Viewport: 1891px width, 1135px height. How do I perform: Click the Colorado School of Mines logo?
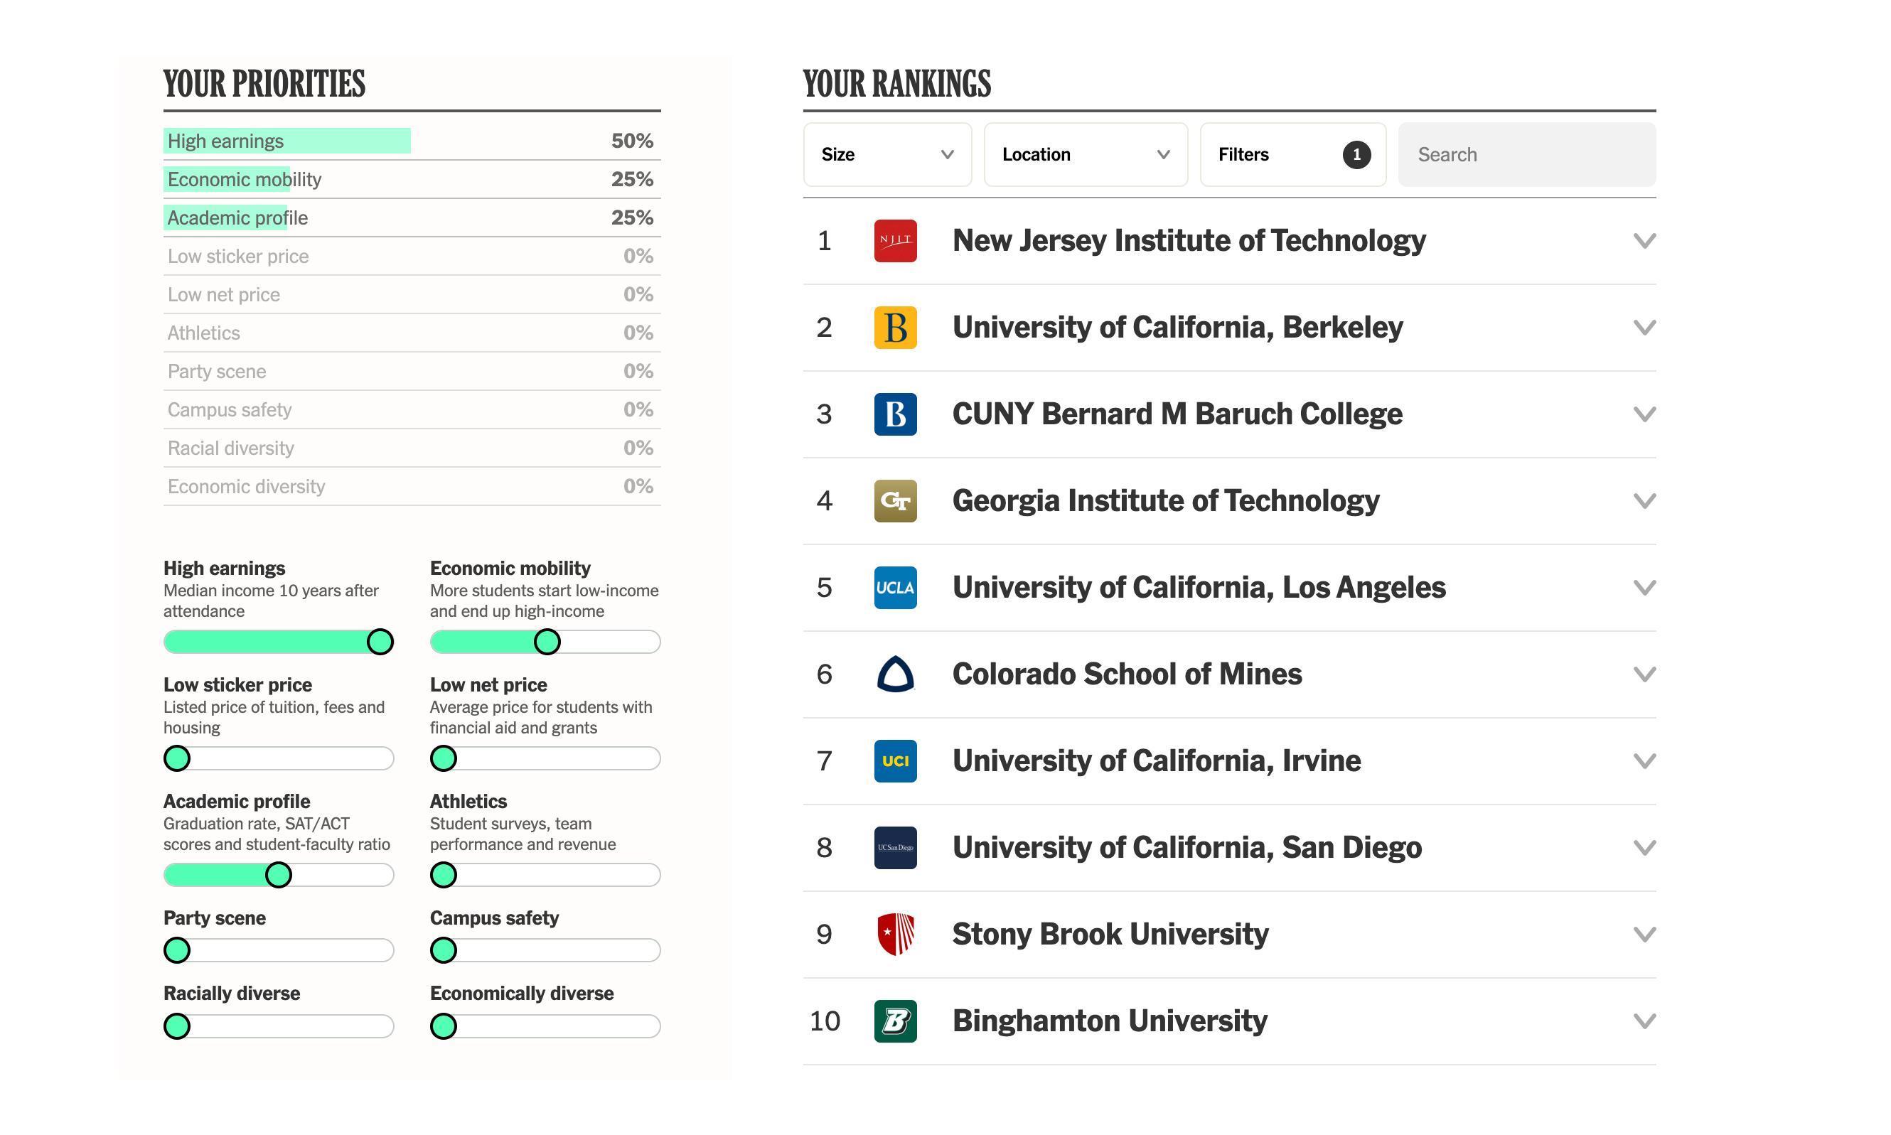click(x=895, y=674)
